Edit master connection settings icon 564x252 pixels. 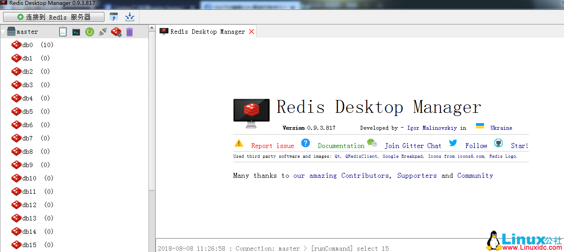116,32
